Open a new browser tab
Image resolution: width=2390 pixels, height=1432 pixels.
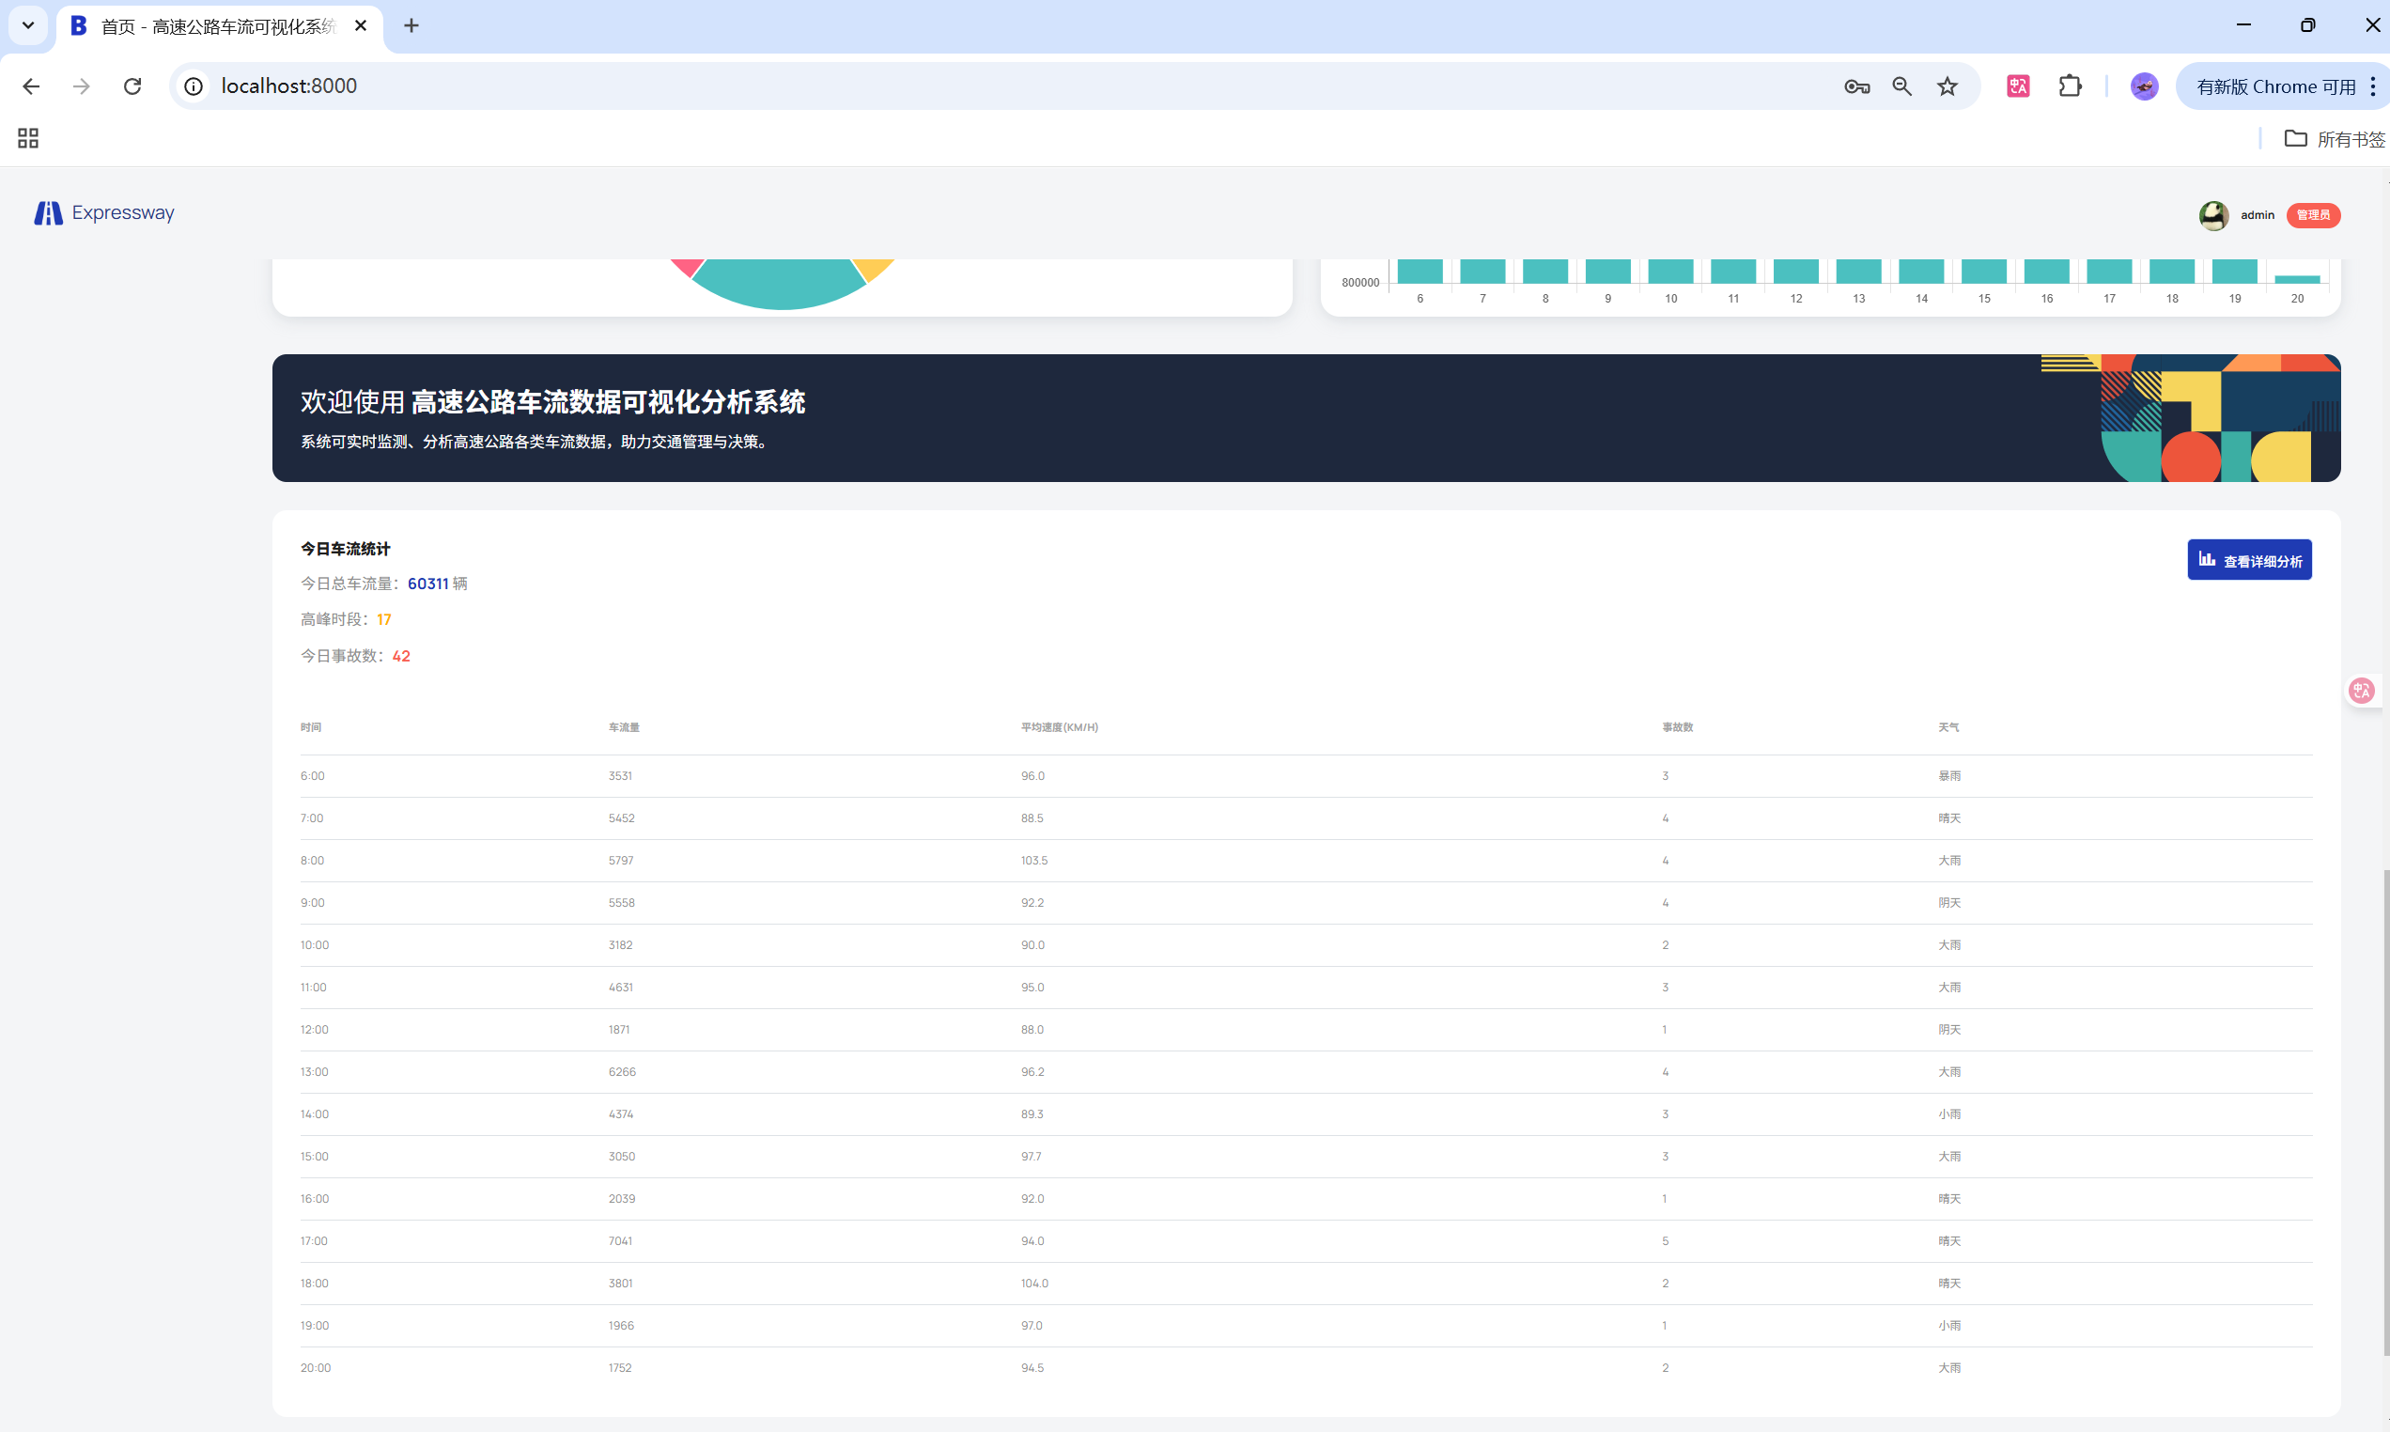(x=411, y=26)
